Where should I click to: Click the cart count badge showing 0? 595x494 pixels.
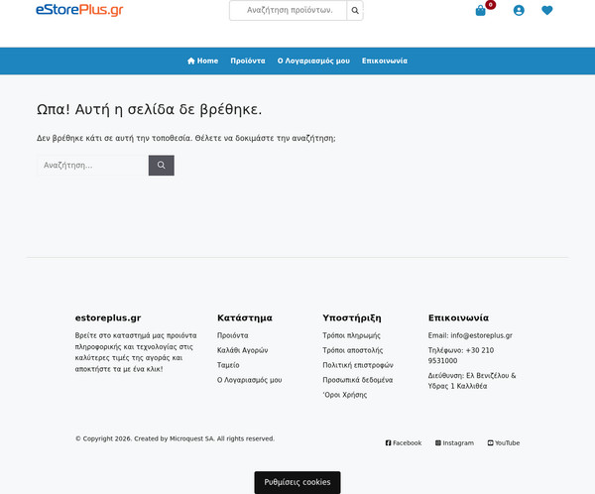(490, 5)
